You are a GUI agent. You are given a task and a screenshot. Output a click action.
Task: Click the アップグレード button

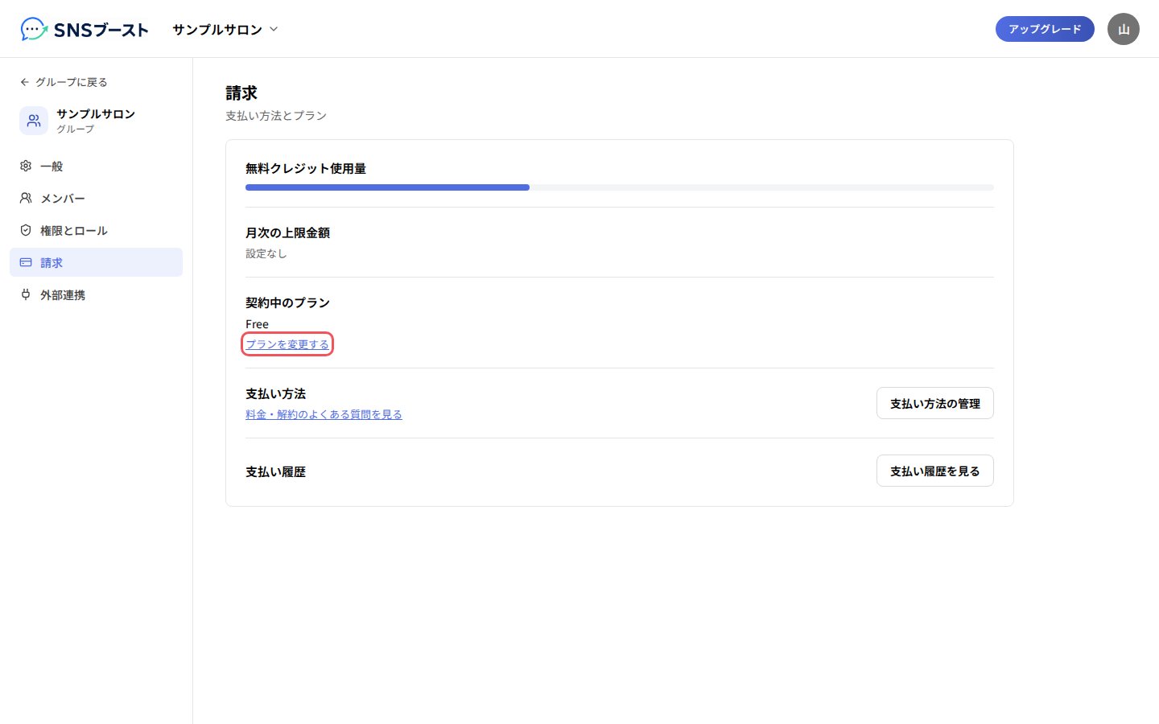click(x=1045, y=29)
